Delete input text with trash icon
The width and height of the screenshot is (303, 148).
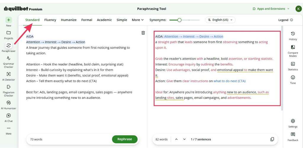[x=143, y=33]
